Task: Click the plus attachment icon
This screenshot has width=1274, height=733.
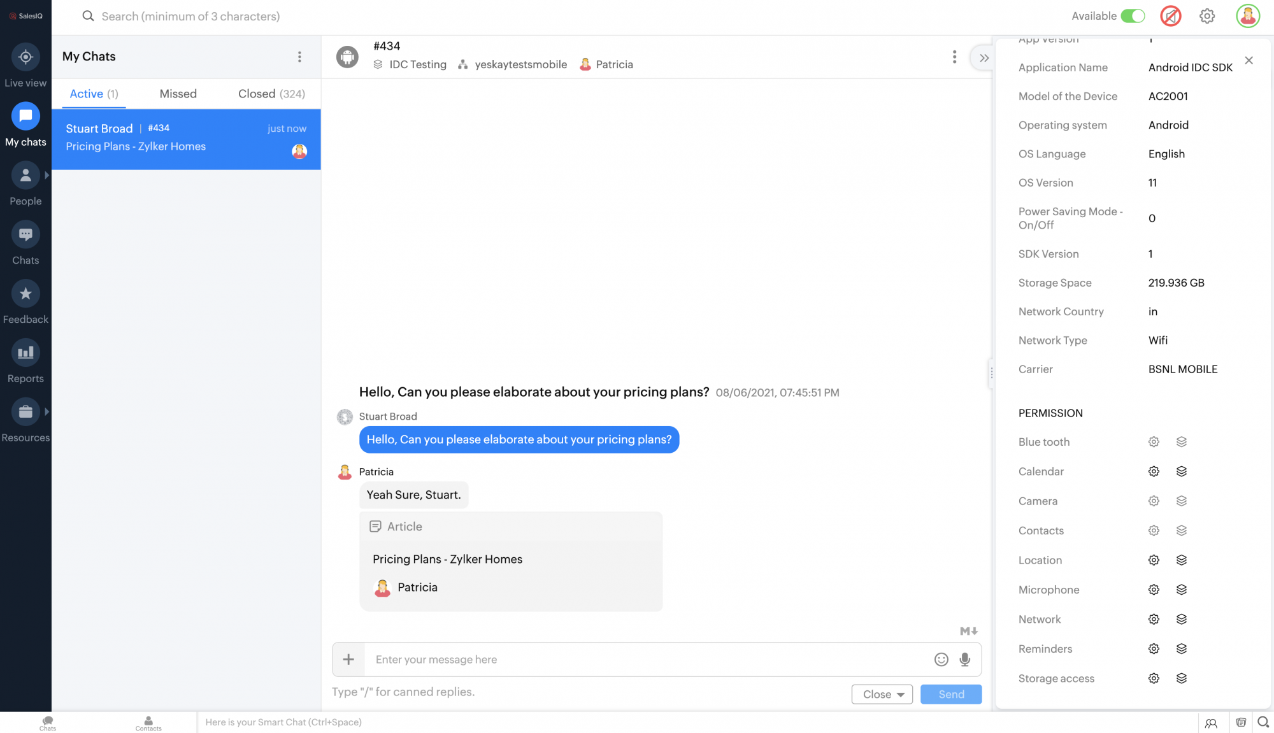Action: pos(348,660)
